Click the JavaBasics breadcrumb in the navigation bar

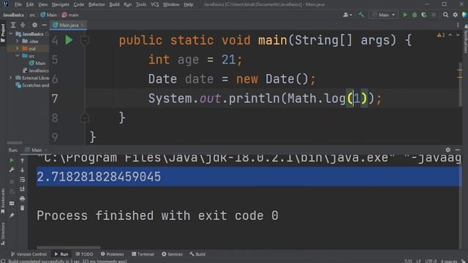tap(13, 15)
